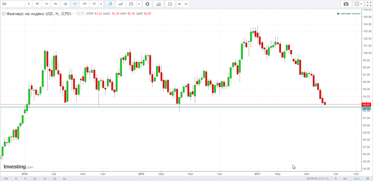The width and height of the screenshot is (373, 181).
Task: Set visible range to 10 years
Action: (6, 179)
